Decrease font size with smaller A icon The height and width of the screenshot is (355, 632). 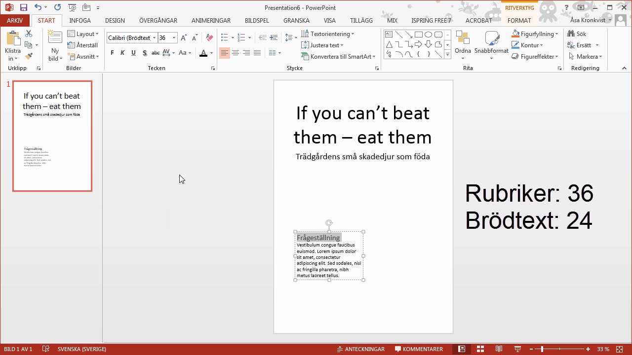pos(195,38)
